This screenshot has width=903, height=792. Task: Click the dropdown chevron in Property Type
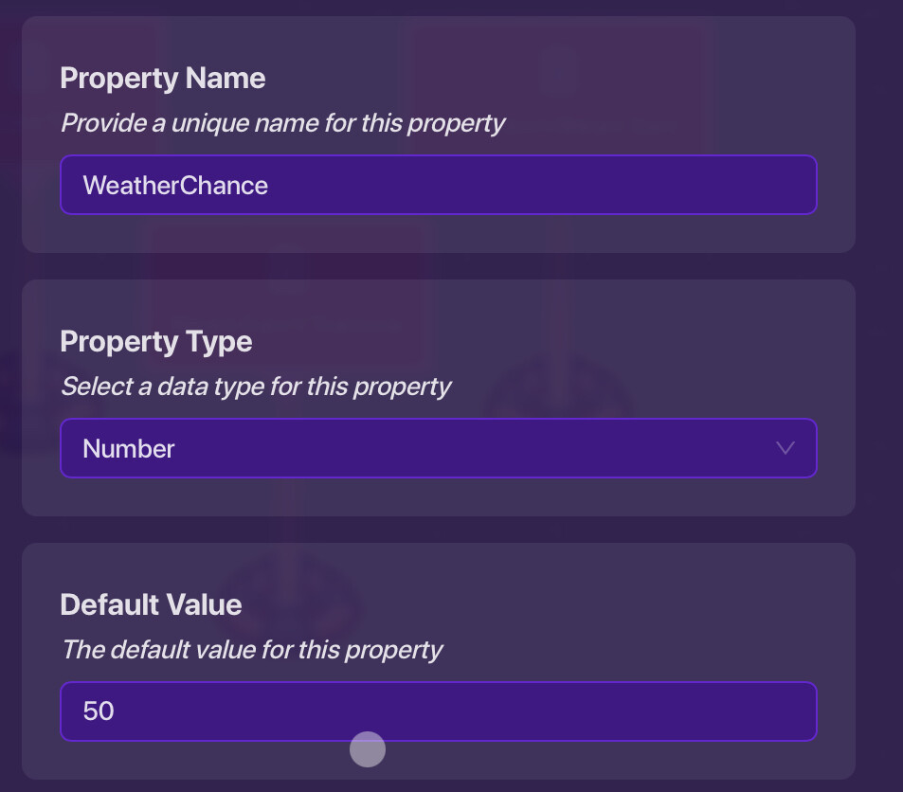(x=785, y=448)
